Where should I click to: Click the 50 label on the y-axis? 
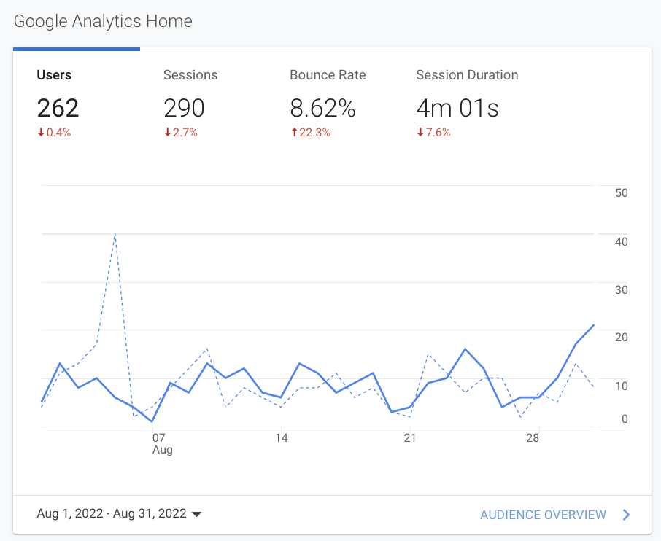coord(622,193)
